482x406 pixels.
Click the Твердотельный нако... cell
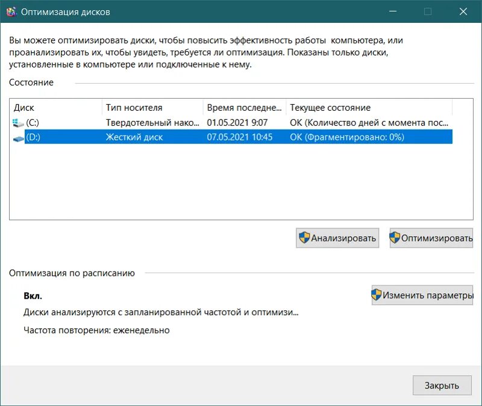point(152,123)
